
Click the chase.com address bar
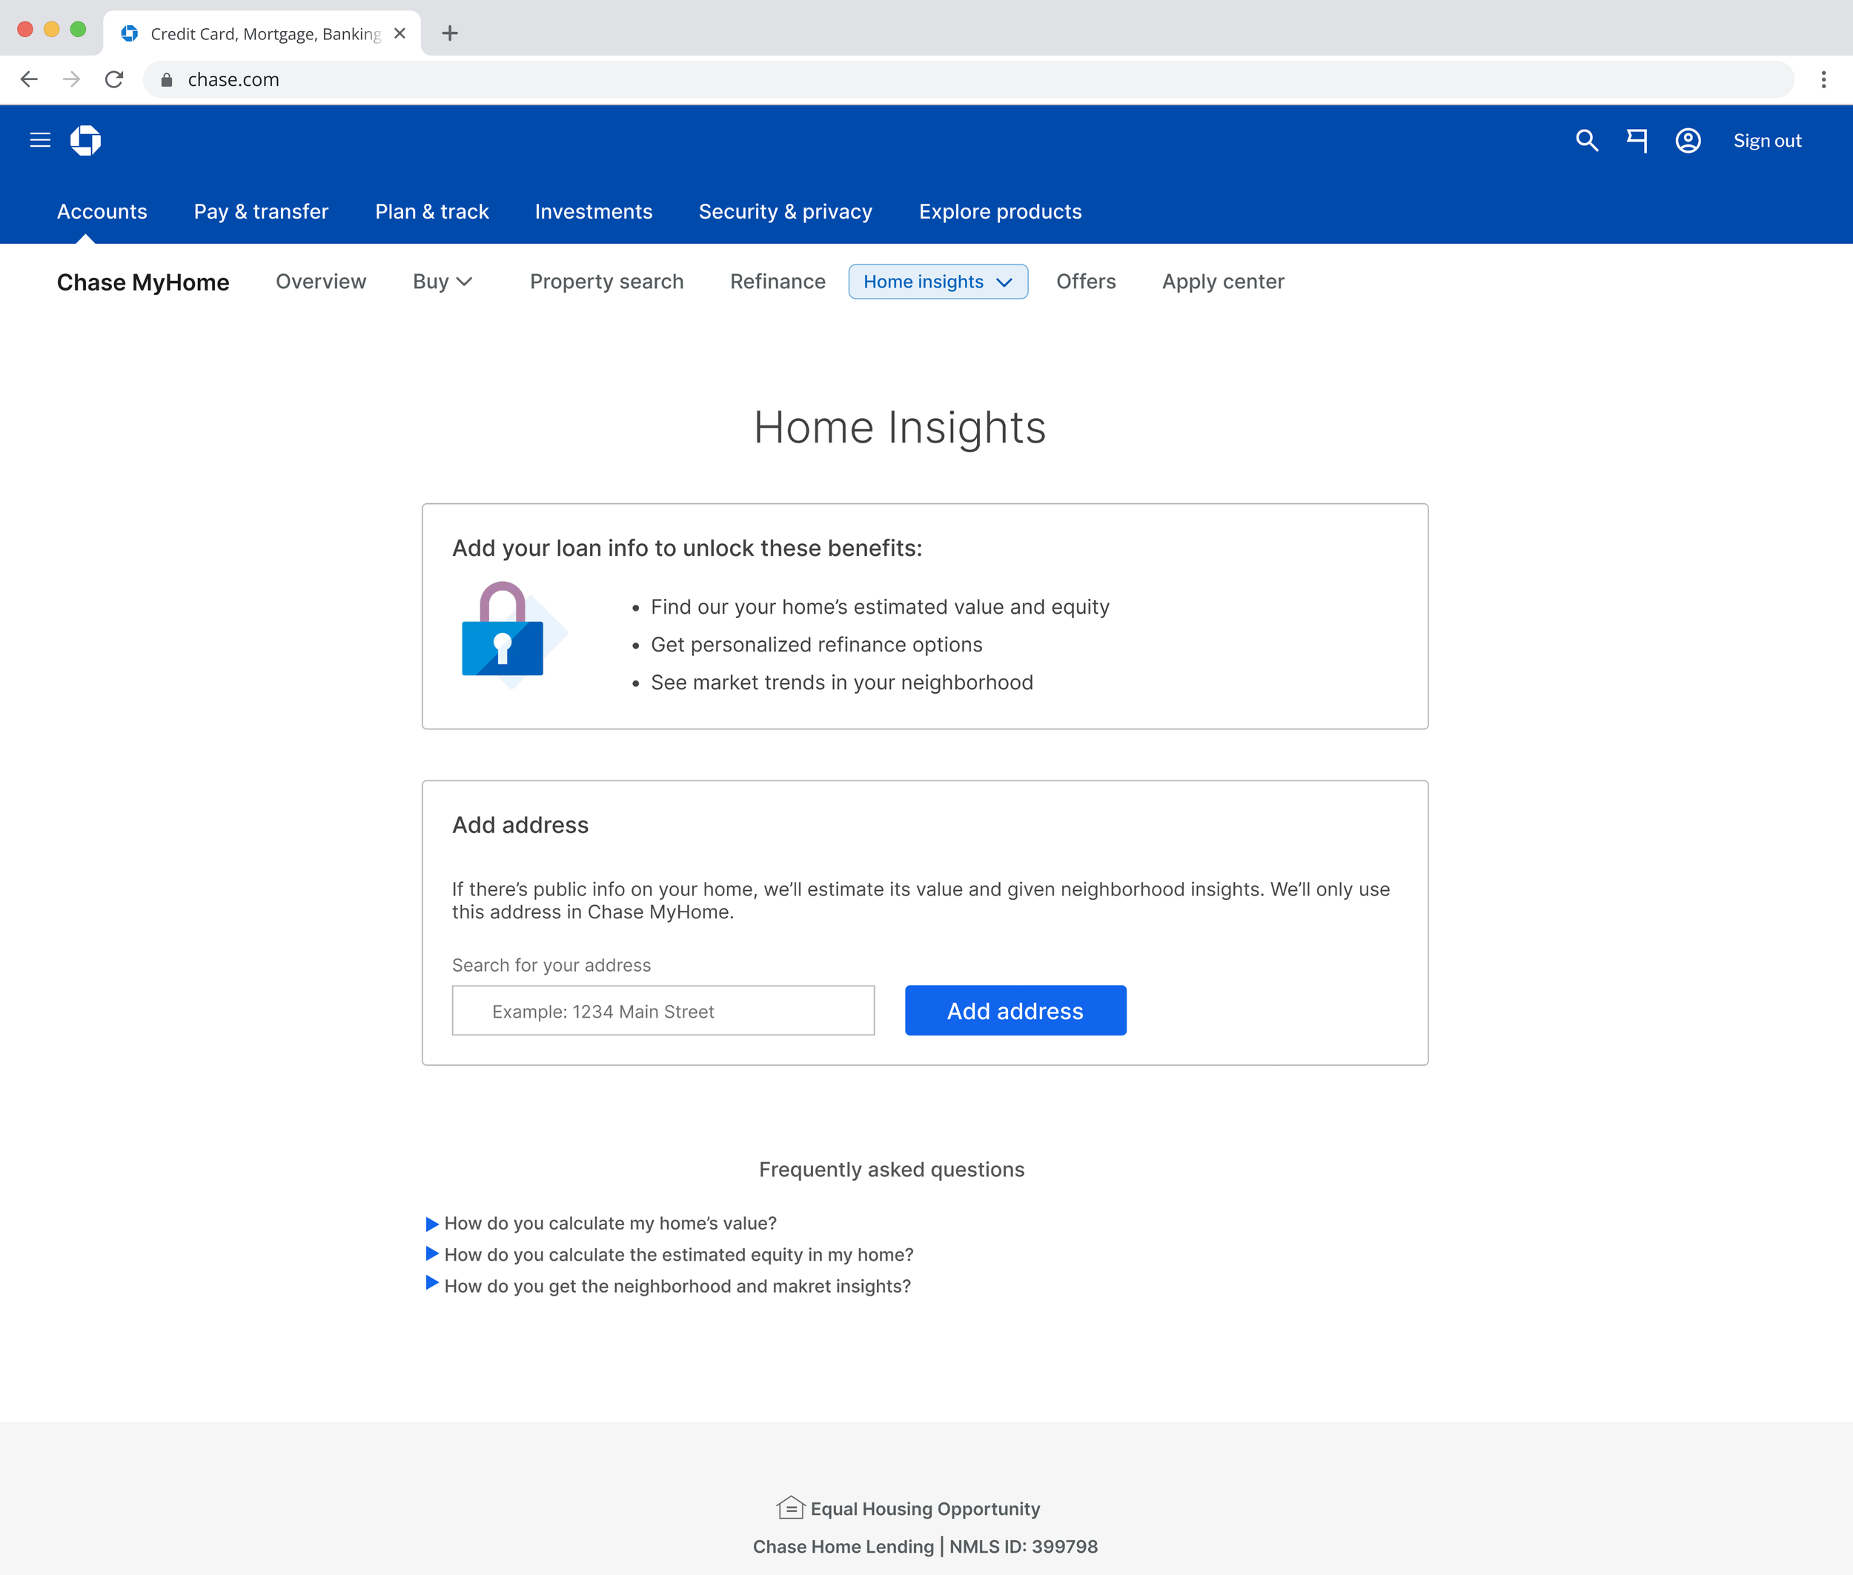coord(968,79)
